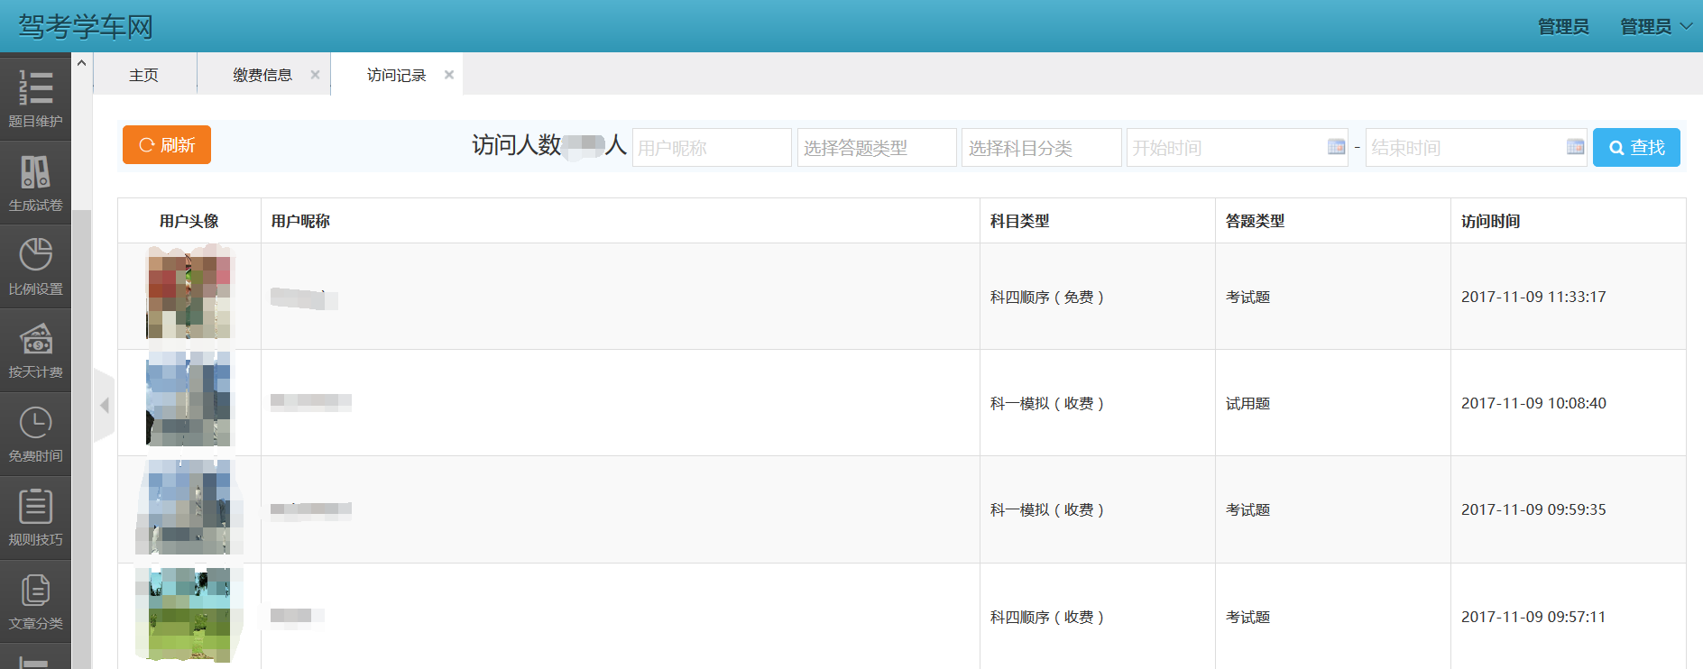This screenshot has width=1703, height=669.
Task: Open the 题目维护 sidebar icon
Action: [x=35, y=88]
